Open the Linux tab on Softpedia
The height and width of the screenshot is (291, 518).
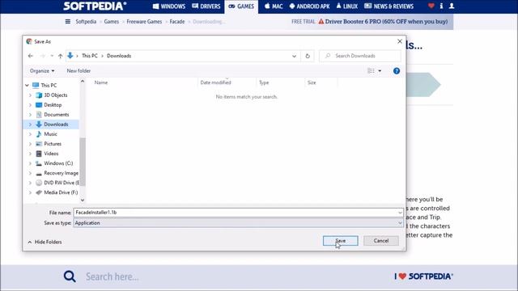point(347,6)
